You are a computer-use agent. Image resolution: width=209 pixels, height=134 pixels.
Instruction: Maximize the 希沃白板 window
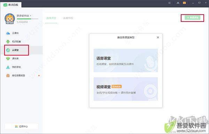(x=199, y=3)
